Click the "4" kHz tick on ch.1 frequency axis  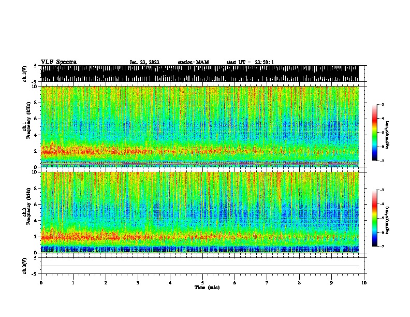36,135
